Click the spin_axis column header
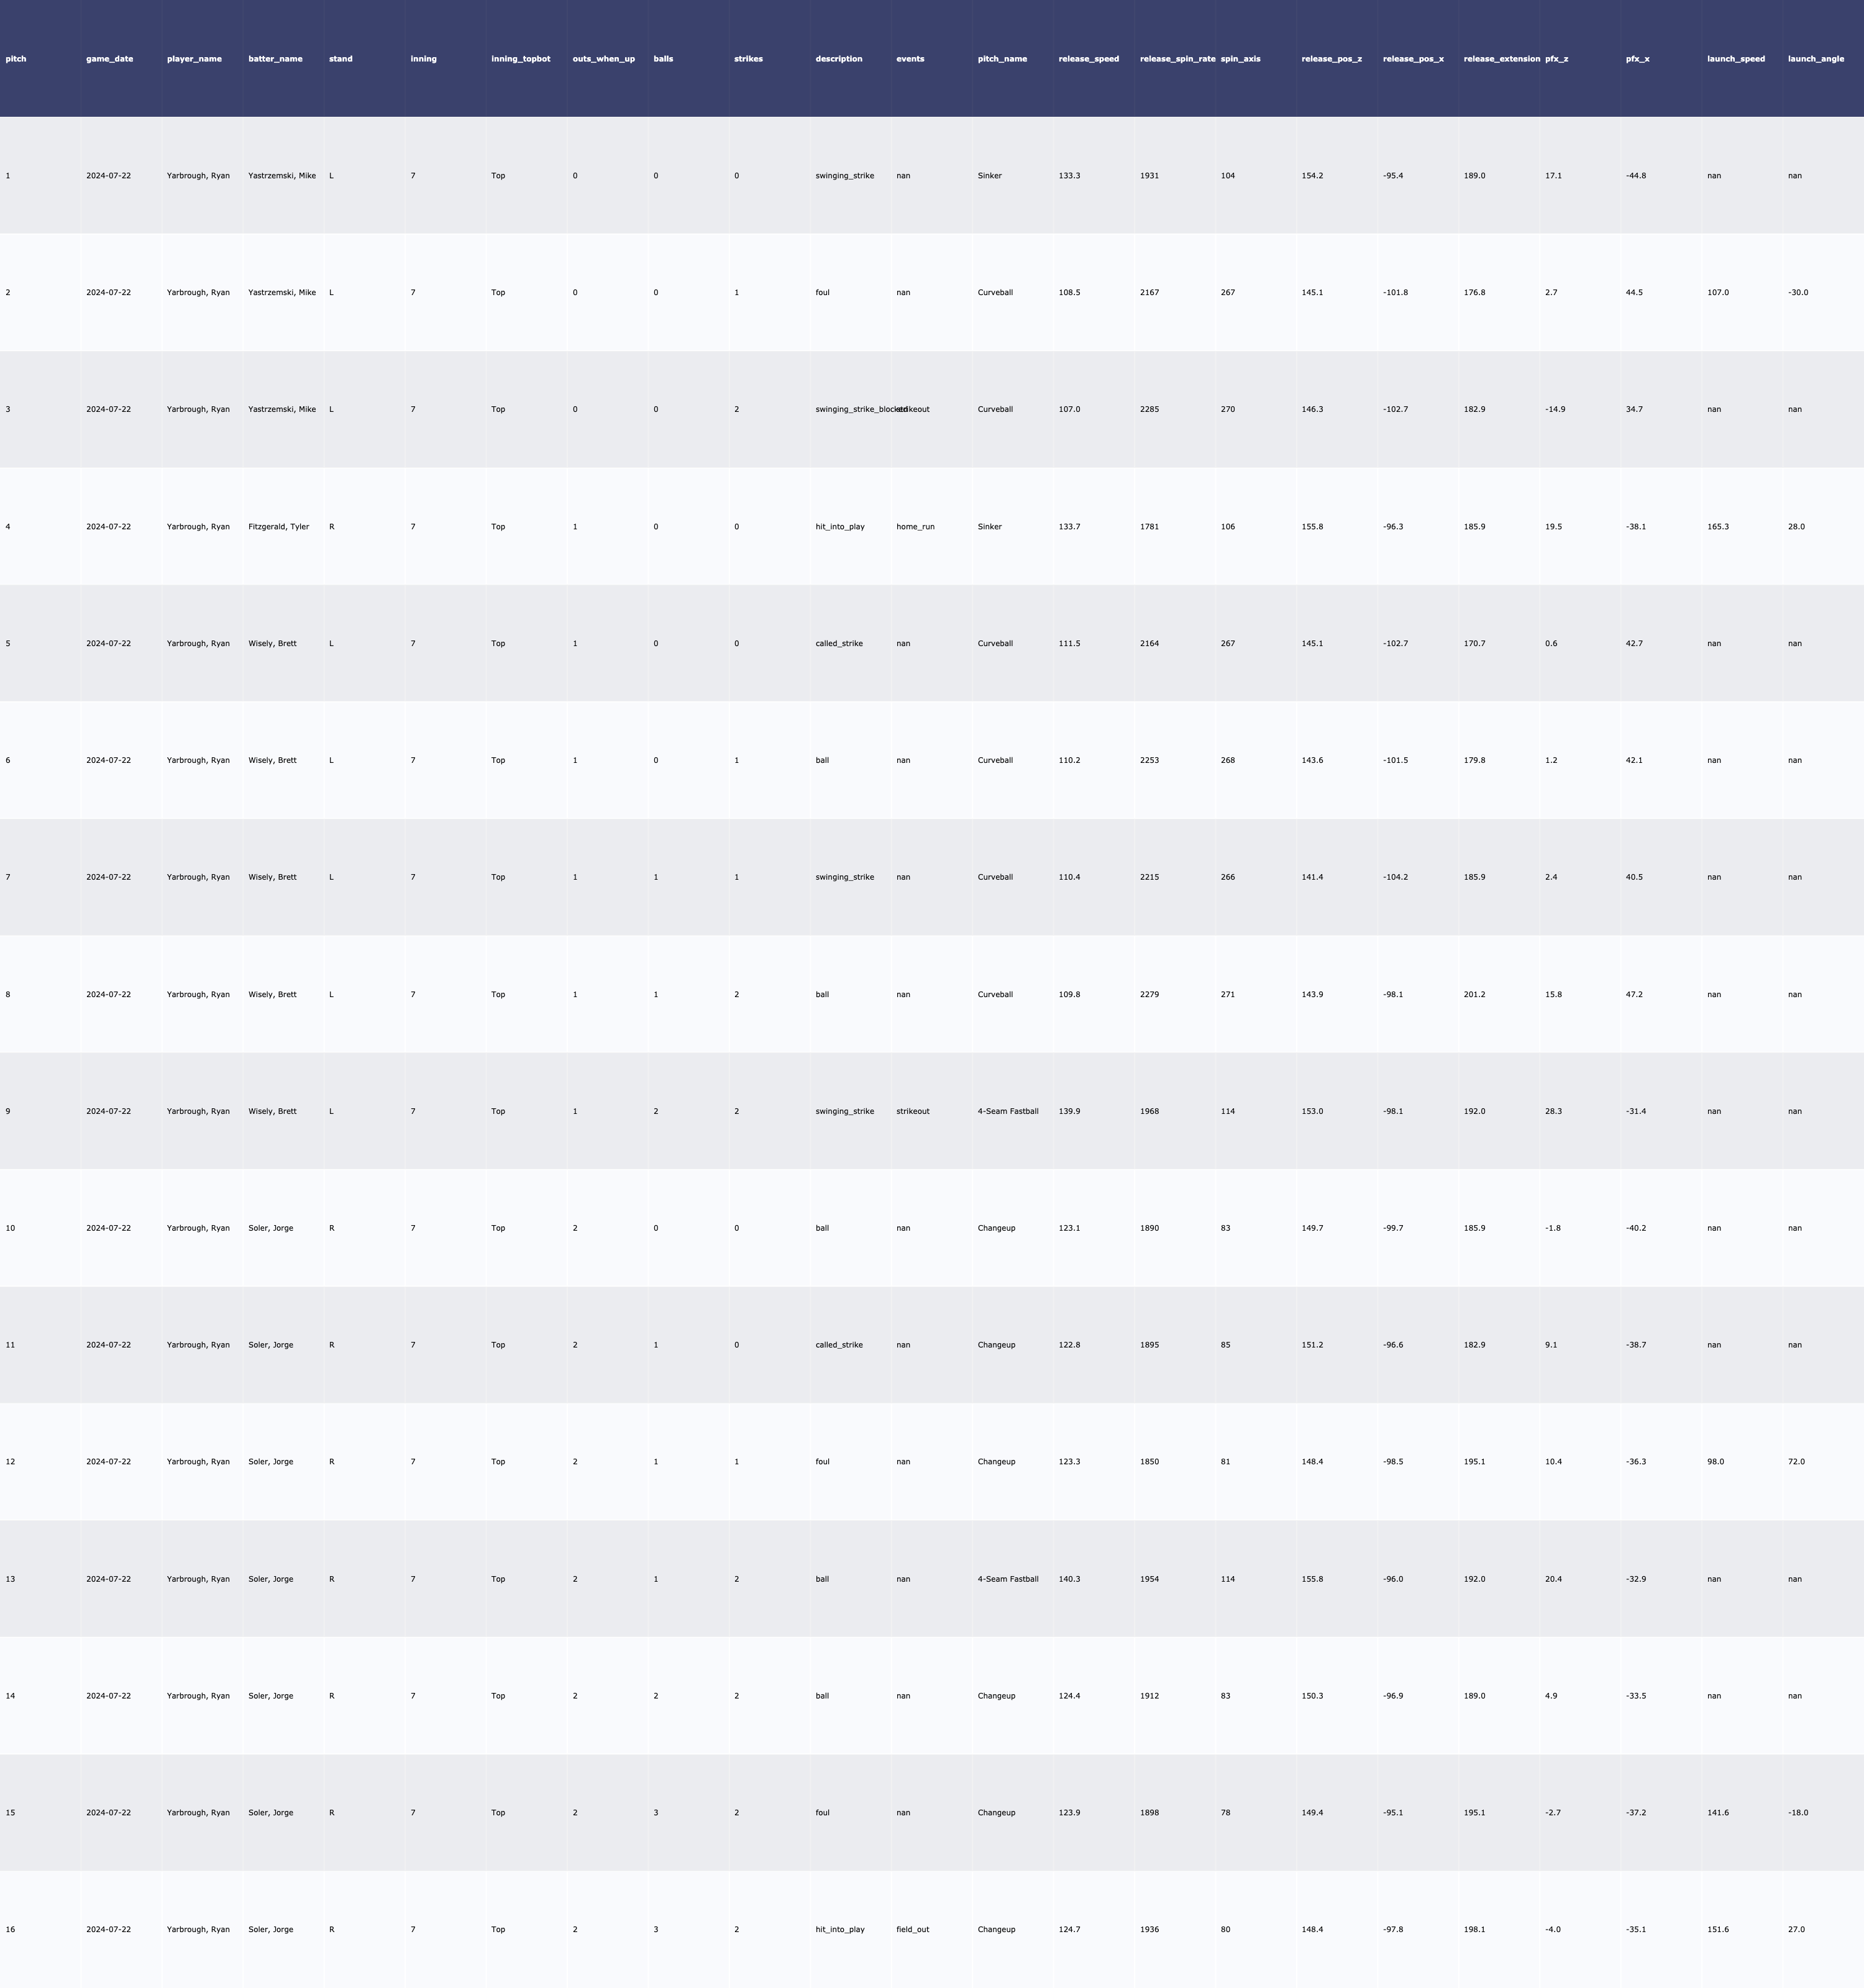The width and height of the screenshot is (1864, 1988). pos(1240,59)
